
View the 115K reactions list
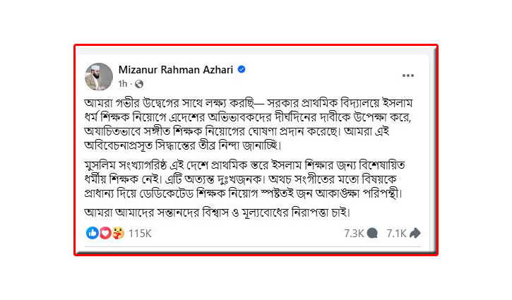(x=139, y=232)
